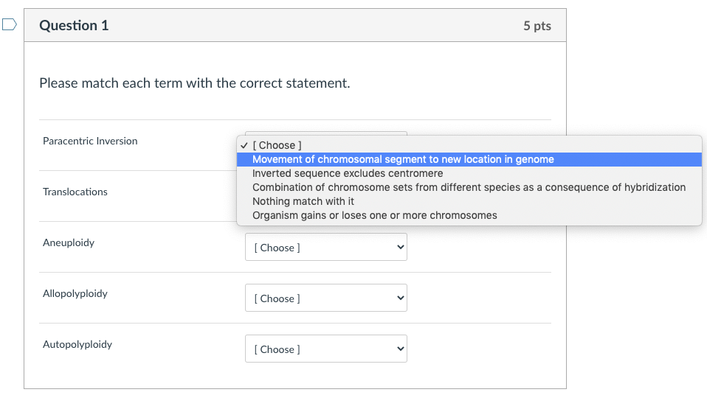707x409 pixels.
Task: Select the checked "[ Choose ]" option in open list
Action: pos(277,145)
